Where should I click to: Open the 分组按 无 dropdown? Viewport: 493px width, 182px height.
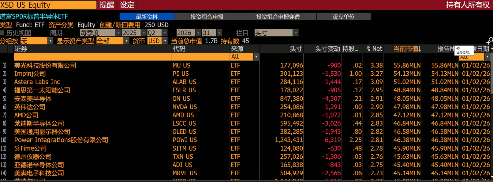pos(50,41)
